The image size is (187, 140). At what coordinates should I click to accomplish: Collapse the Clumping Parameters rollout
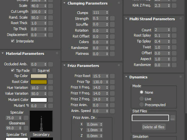click(64, 3)
